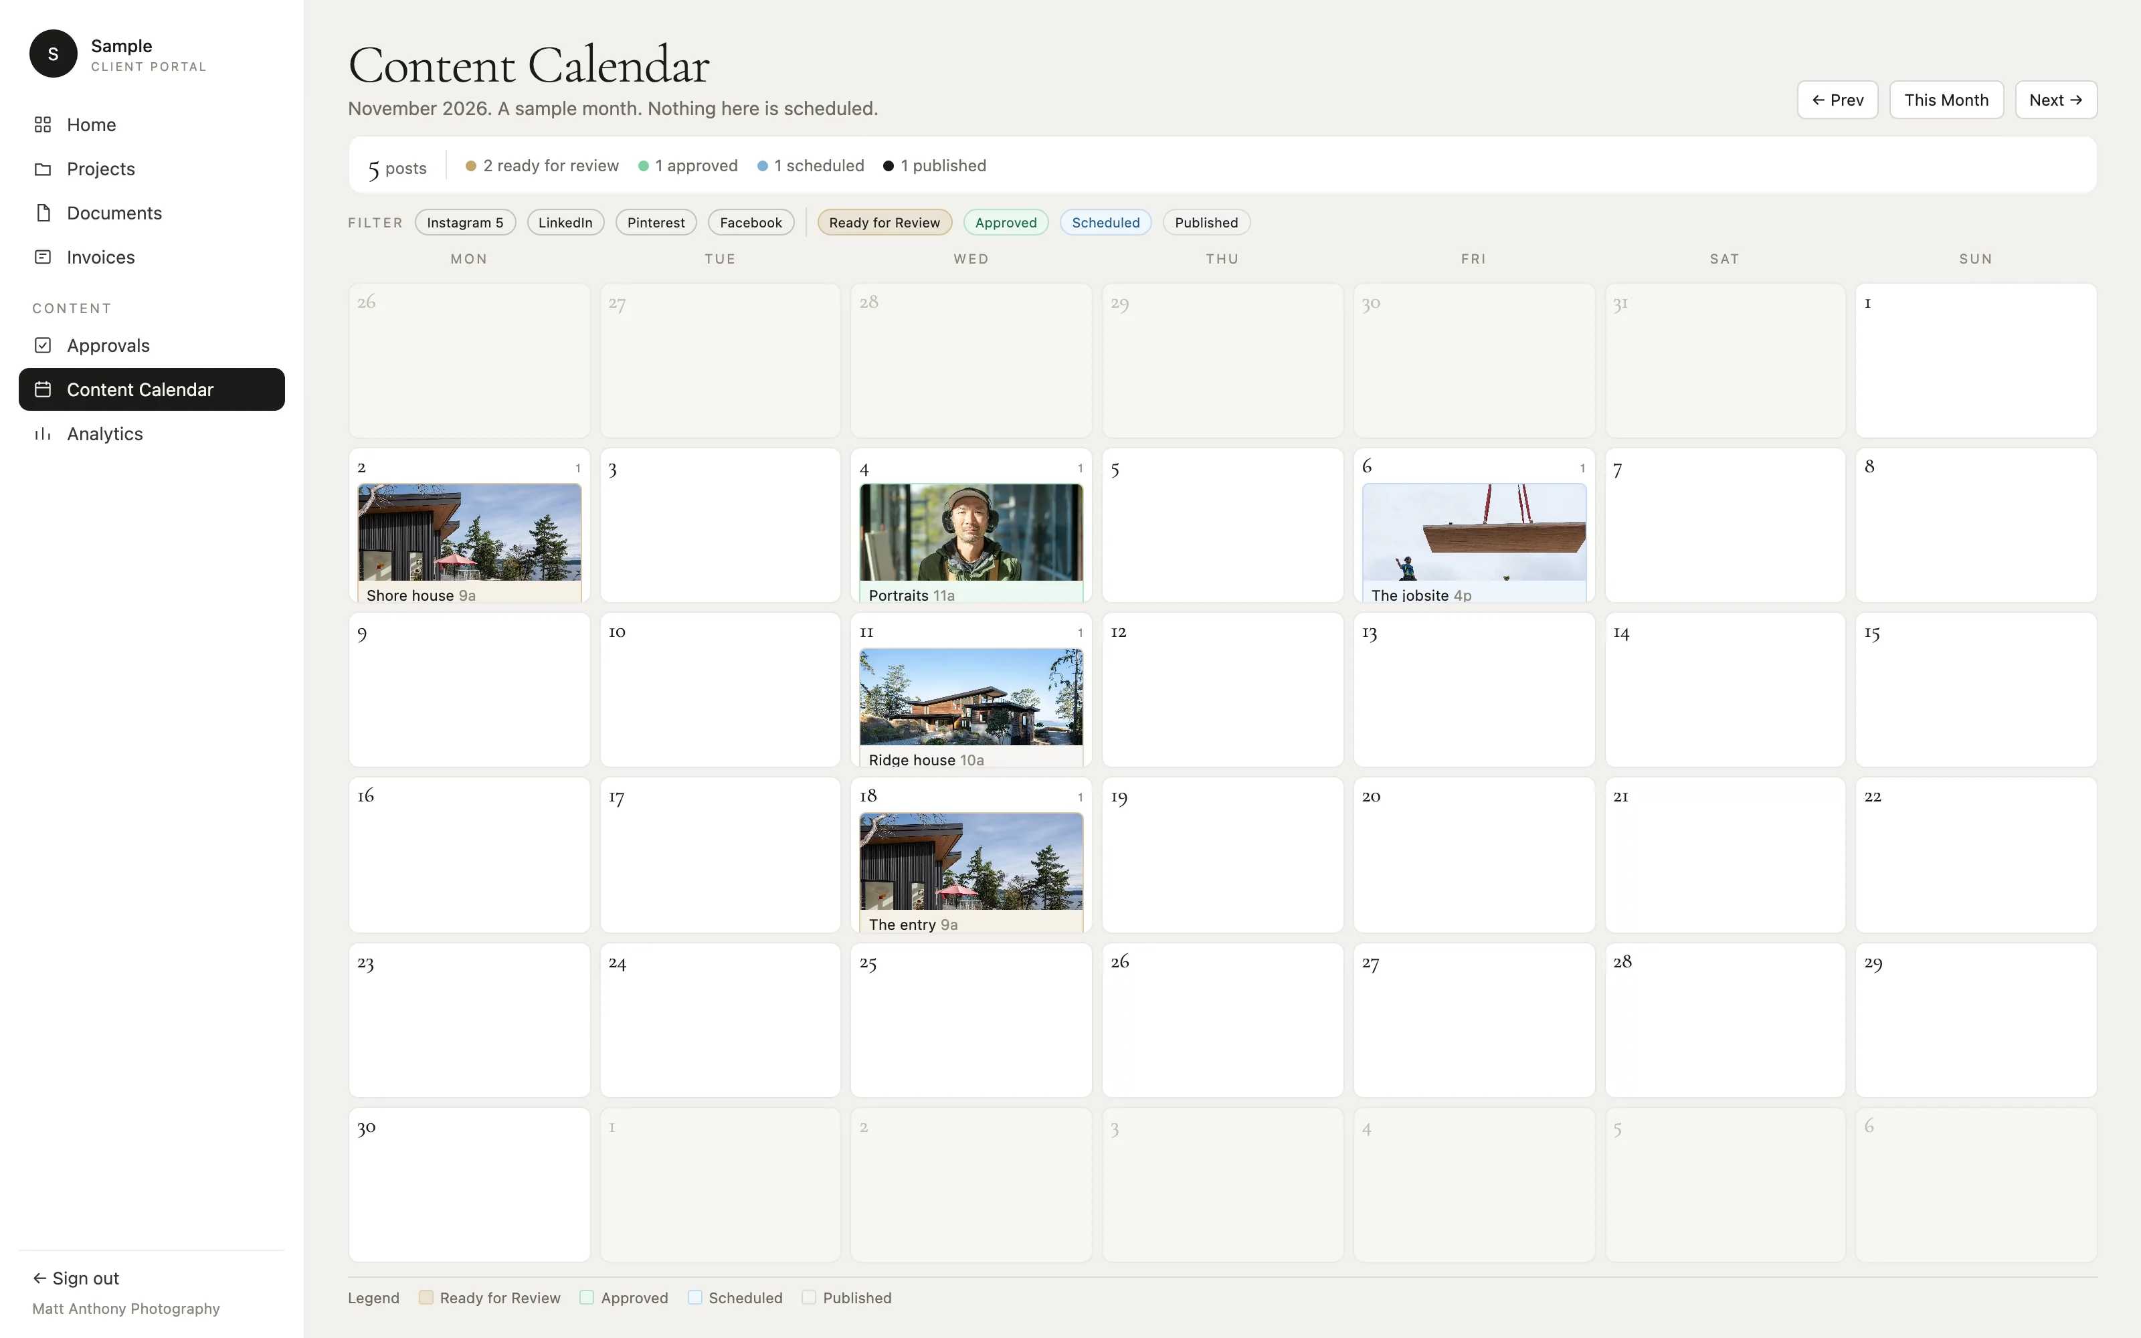
Task: Go to the Invoices page
Action: pyautogui.click(x=151, y=258)
